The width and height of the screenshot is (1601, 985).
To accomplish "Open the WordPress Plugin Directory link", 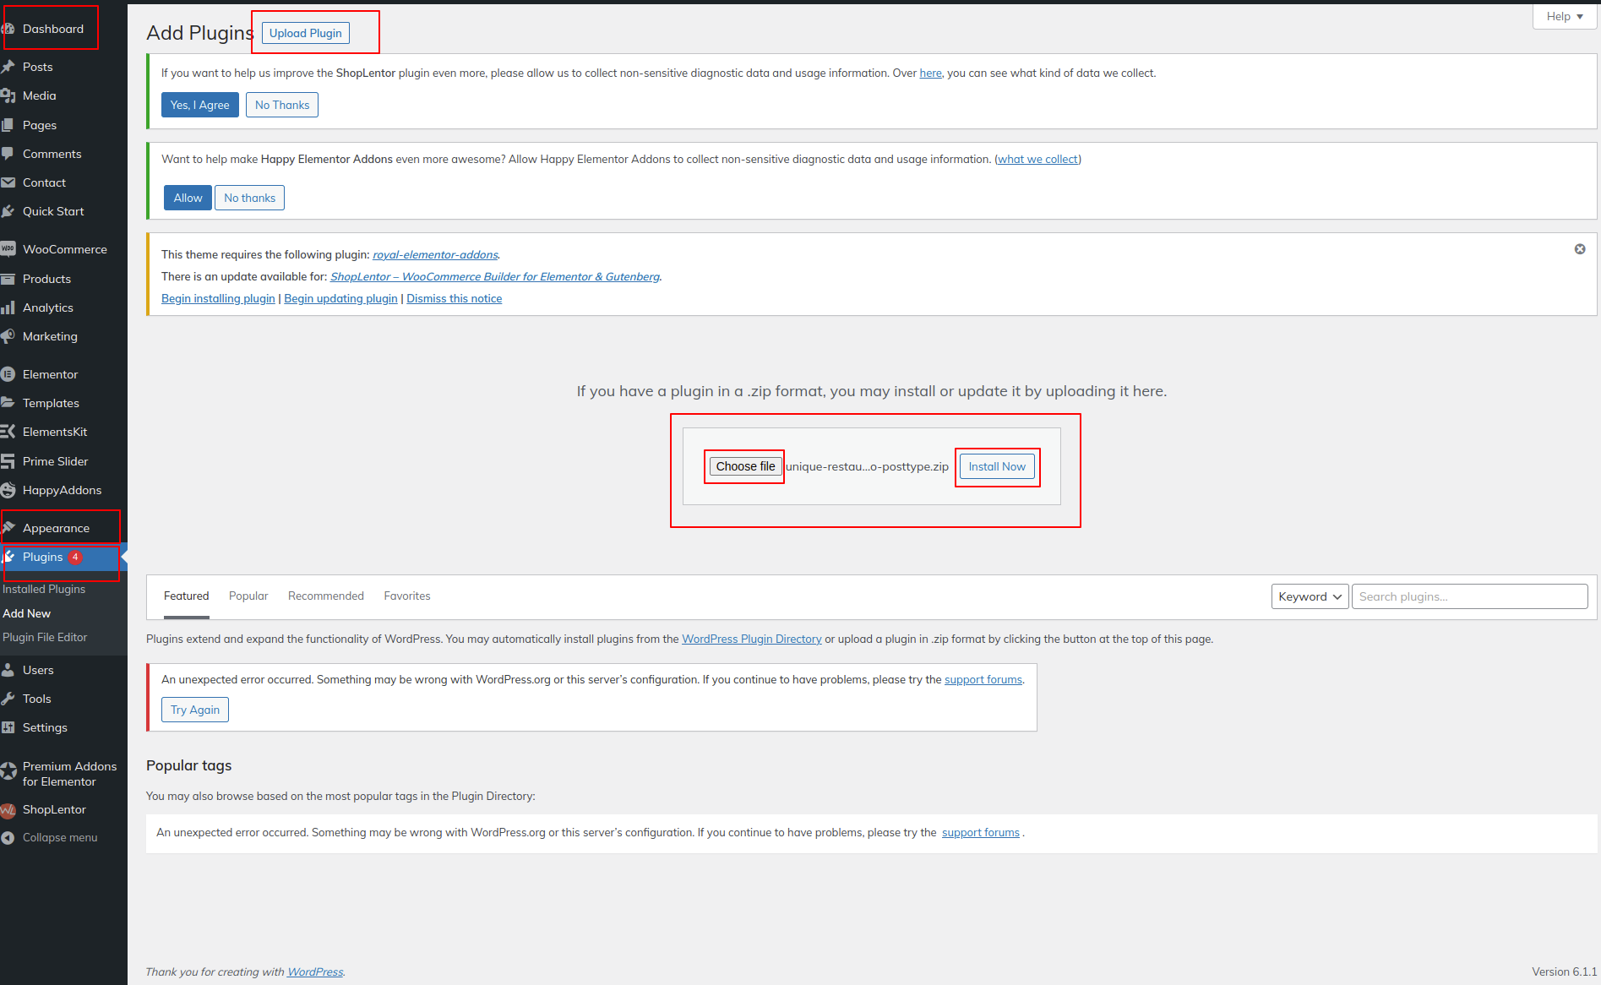I will pyautogui.click(x=751, y=639).
